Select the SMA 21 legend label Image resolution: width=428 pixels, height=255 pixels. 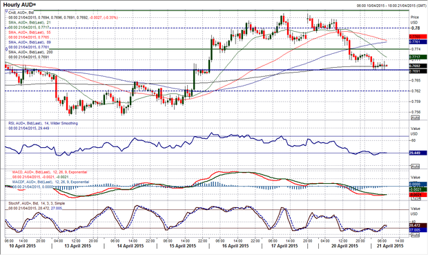click(x=29, y=22)
